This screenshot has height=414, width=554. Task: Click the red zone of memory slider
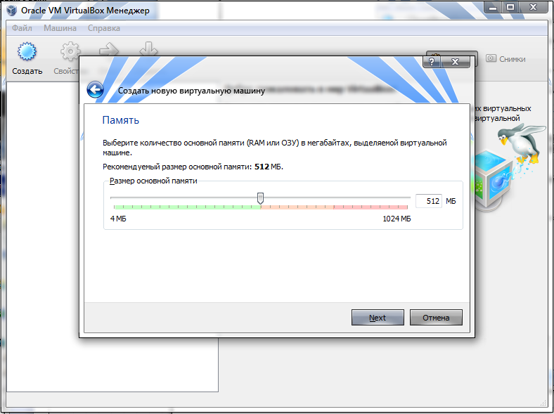(x=371, y=207)
